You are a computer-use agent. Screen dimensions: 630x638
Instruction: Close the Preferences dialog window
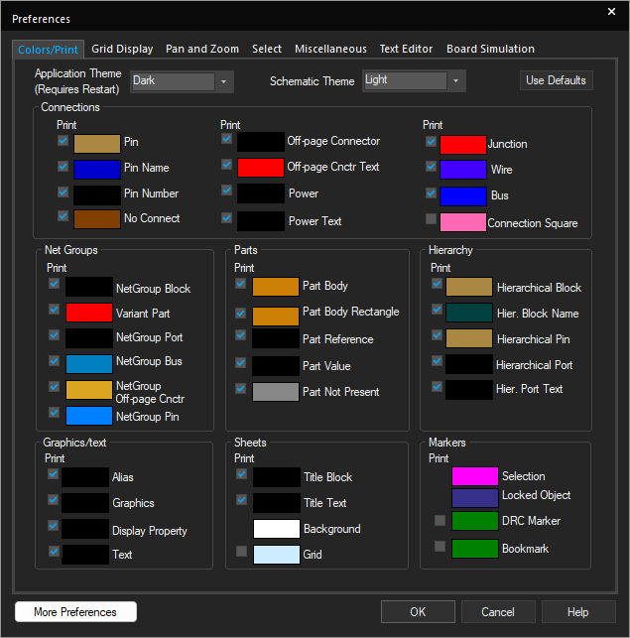tap(611, 12)
